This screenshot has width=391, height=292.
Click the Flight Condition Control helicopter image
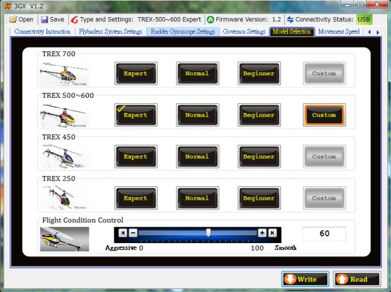64,239
